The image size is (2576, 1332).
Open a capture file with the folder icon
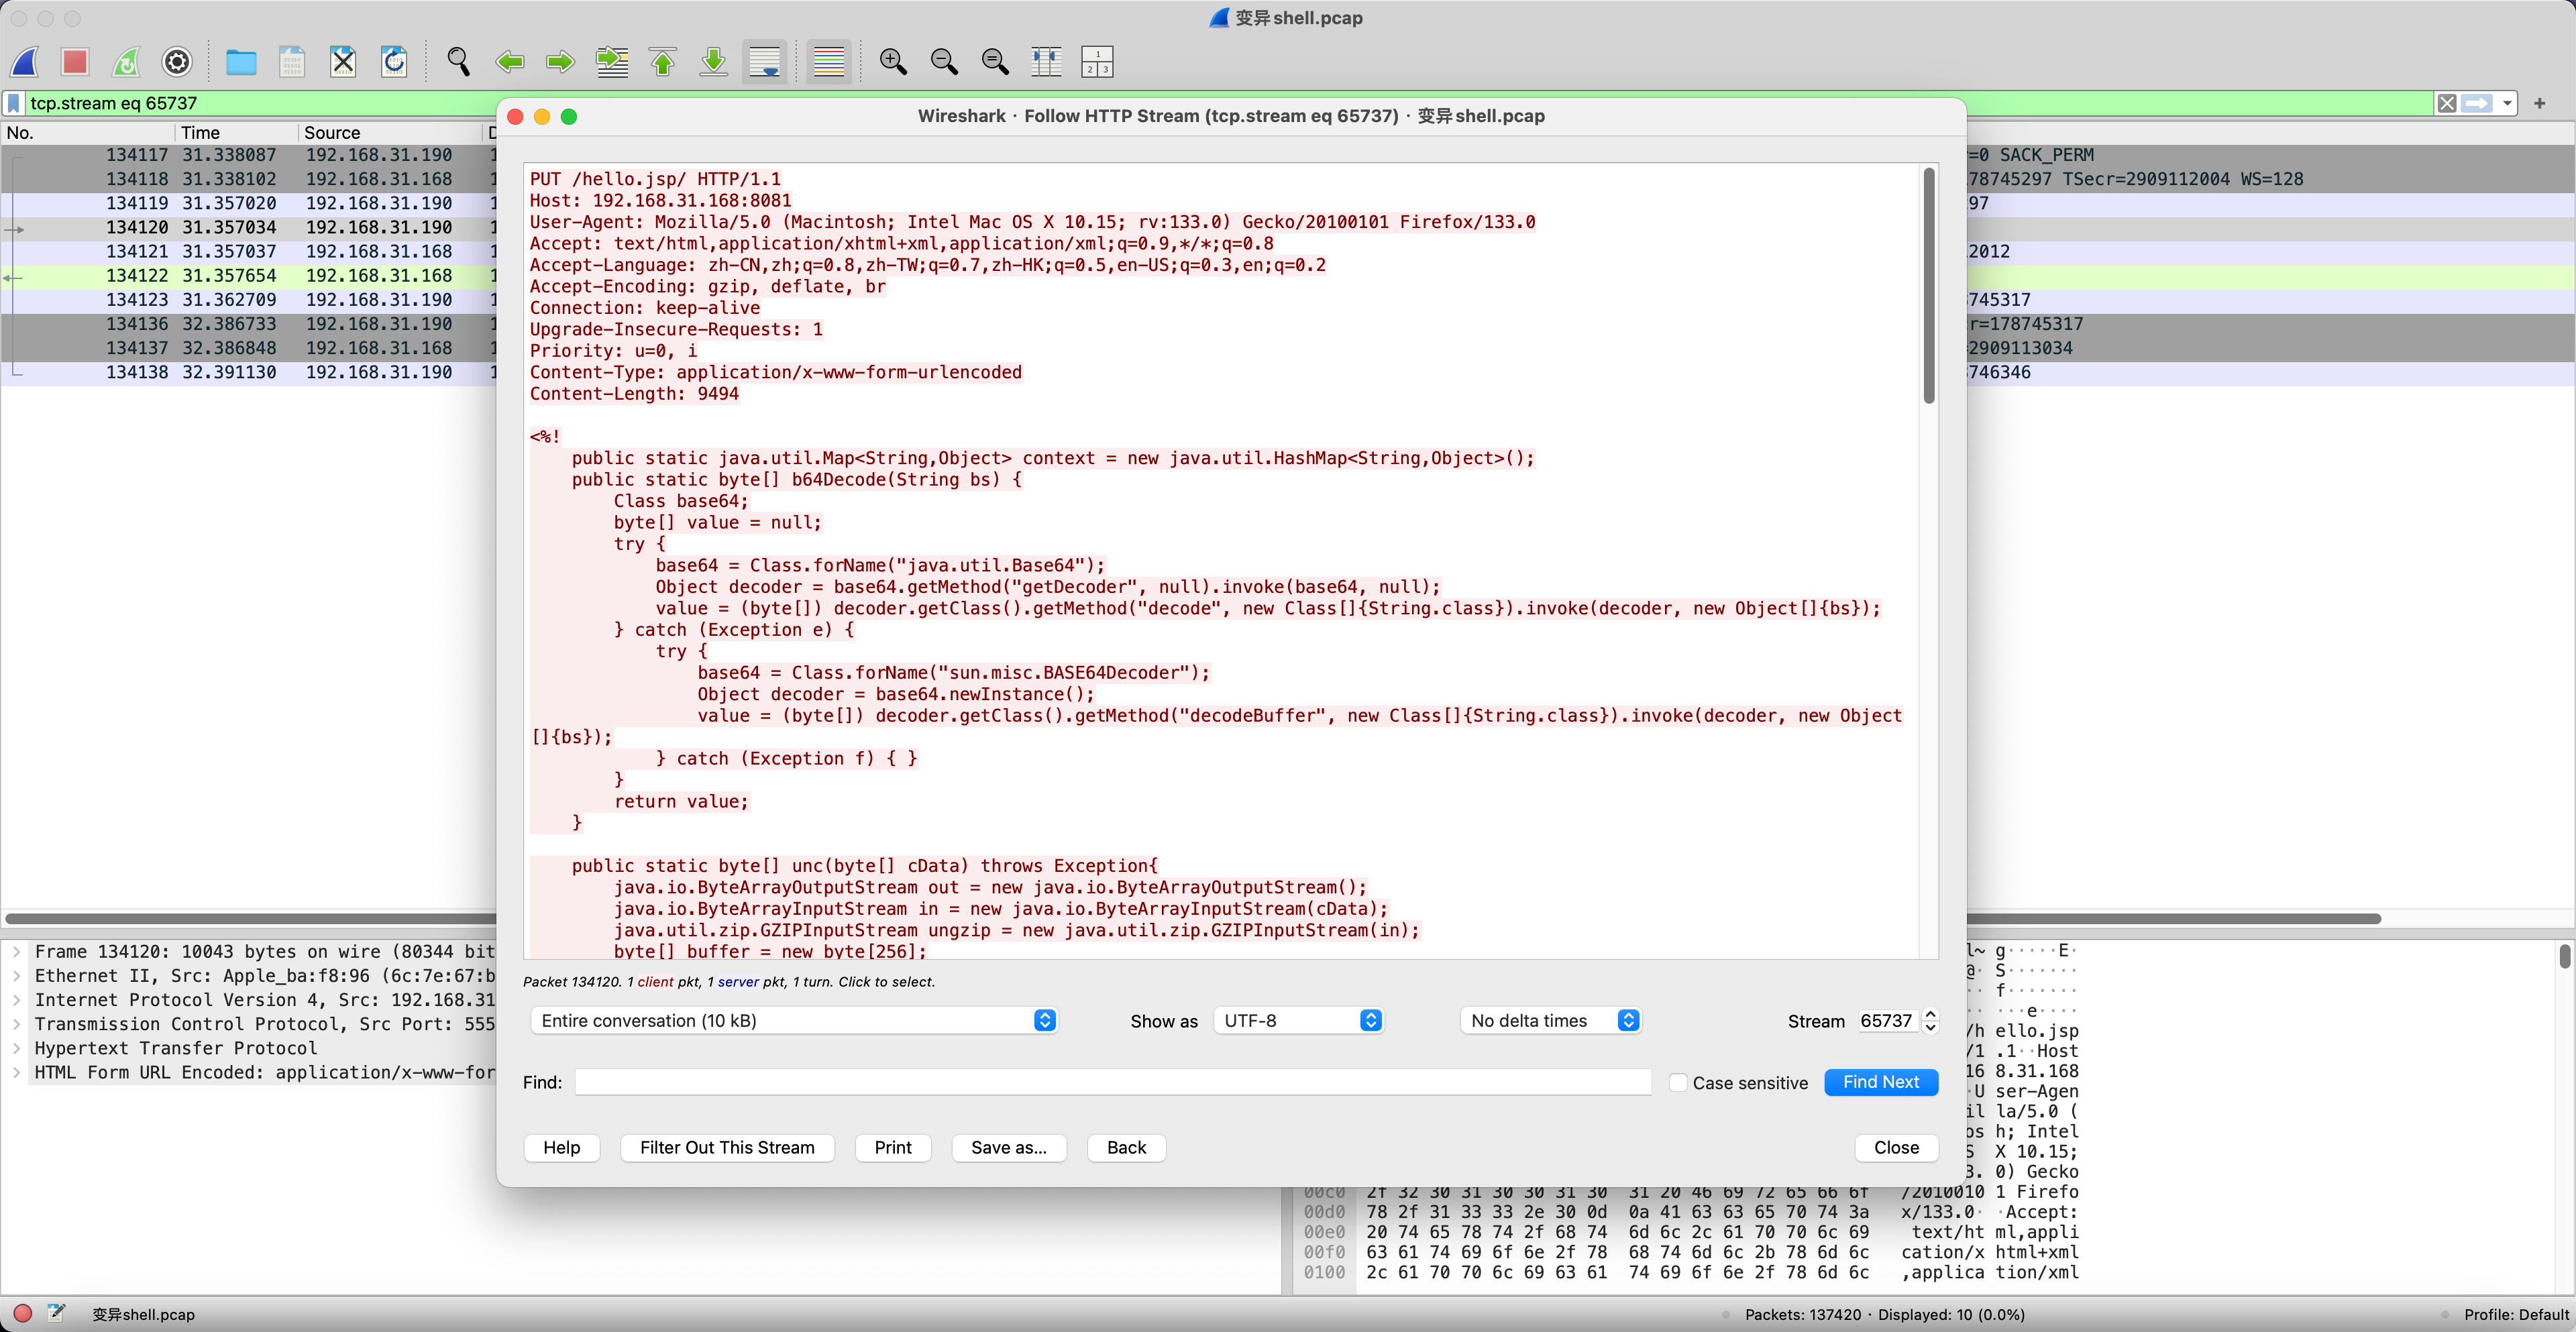pyautogui.click(x=241, y=62)
